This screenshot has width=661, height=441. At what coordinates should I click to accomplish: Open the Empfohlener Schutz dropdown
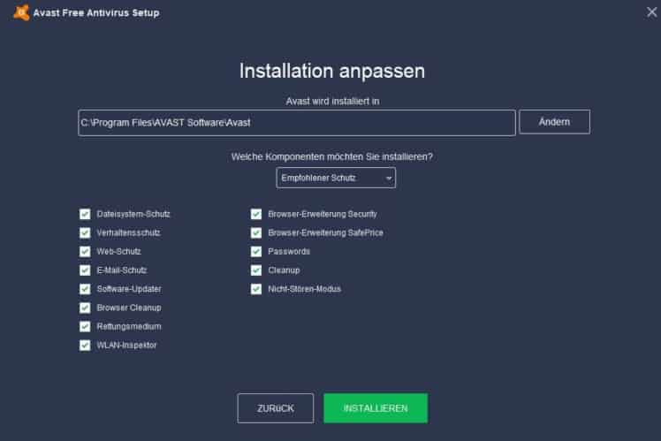coord(336,178)
